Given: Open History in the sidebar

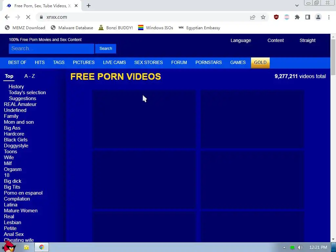Looking at the screenshot, I should point(16,87).
